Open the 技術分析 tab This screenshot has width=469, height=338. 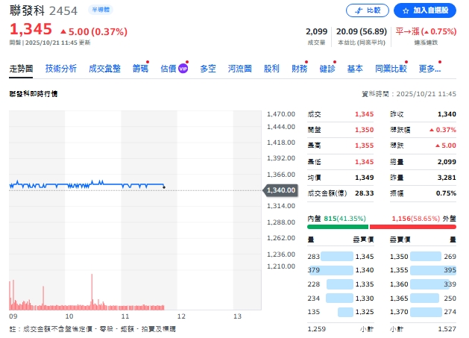pyautogui.click(x=60, y=69)
